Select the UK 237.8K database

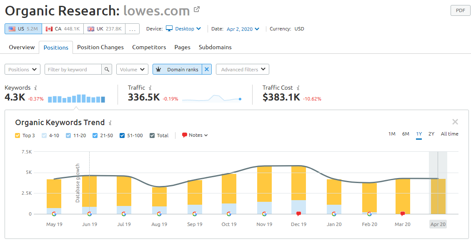coord(105,29)
